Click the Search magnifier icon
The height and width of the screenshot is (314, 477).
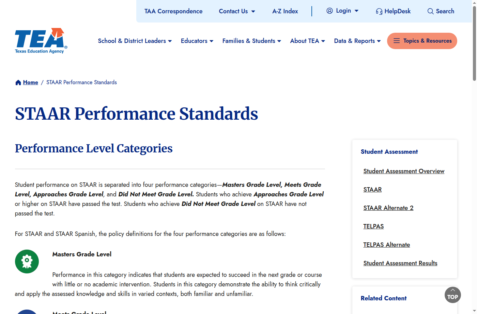[431, 11]
